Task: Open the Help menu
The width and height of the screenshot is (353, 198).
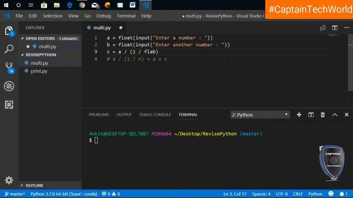Action: [146, 16]
